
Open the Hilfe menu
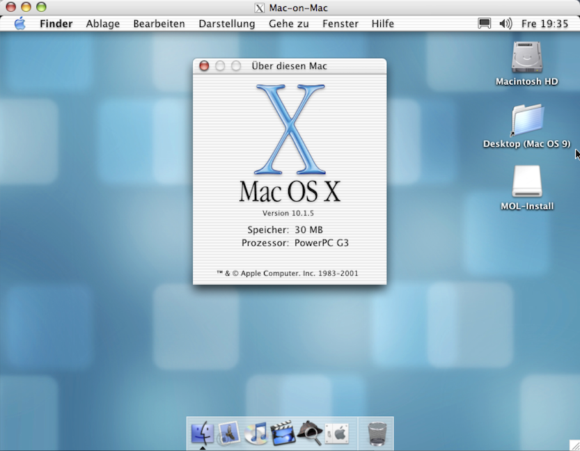click(x=383, y=24)
